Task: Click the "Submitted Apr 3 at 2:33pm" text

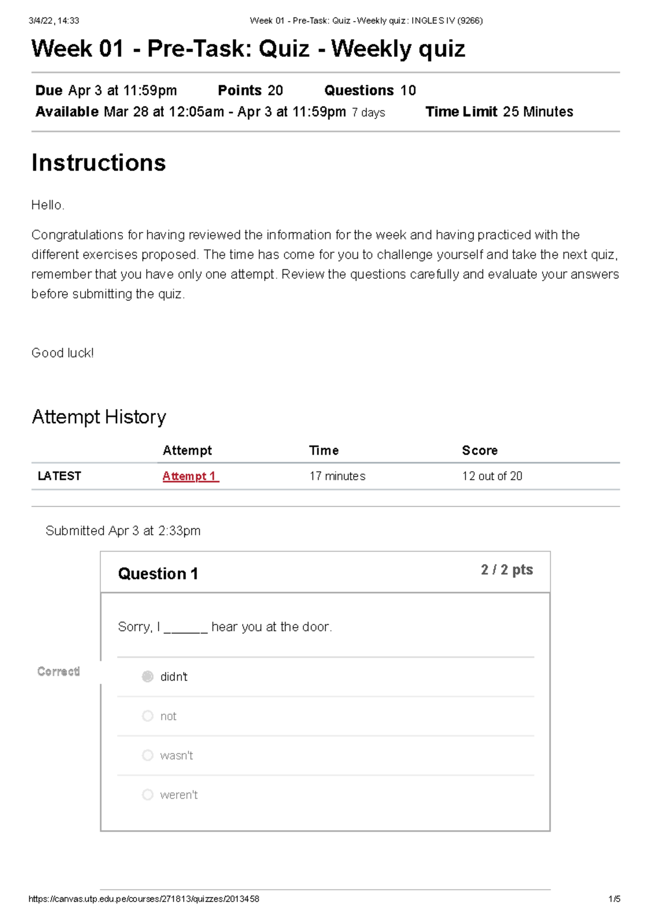Action: point(123,530)
